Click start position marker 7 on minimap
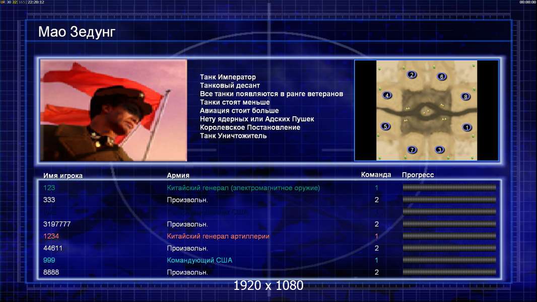 point(412,149)
